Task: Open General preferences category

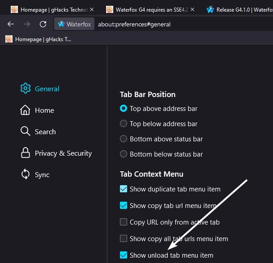Action: [40, 89]
